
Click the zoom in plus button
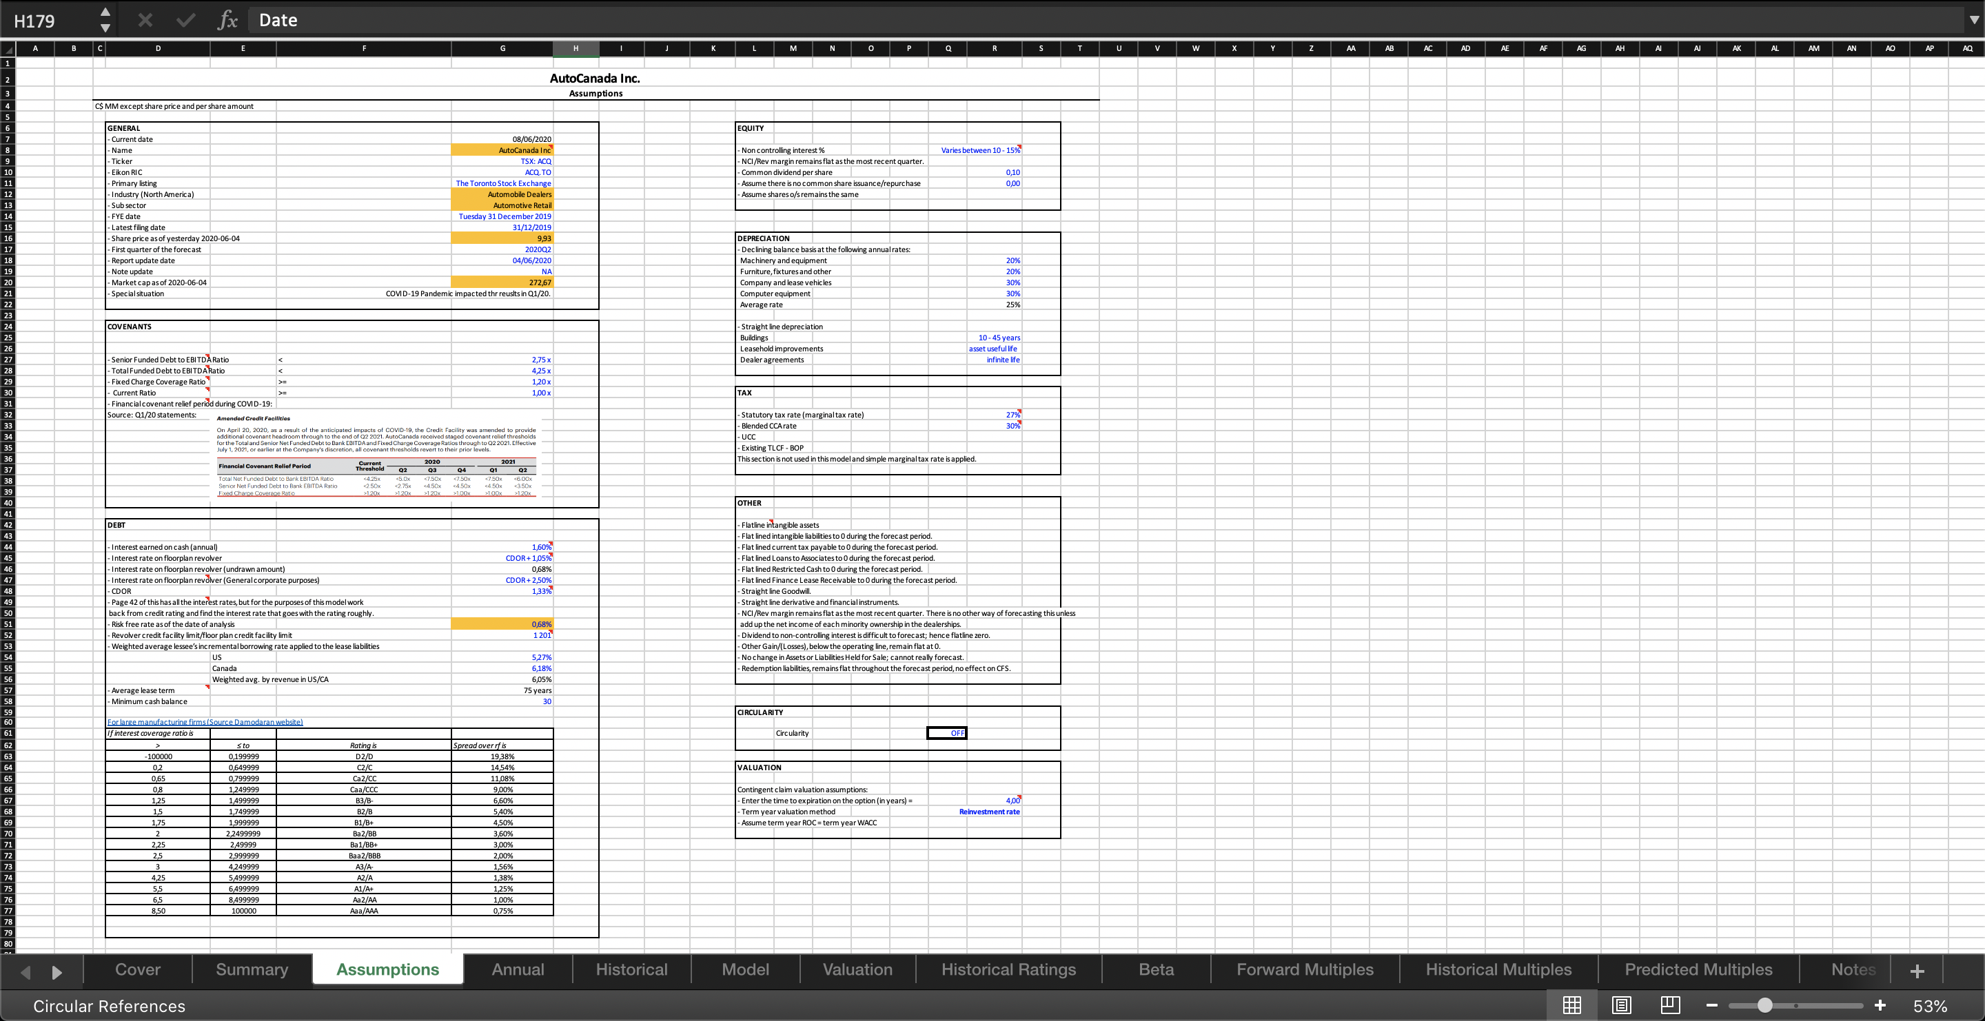(x=1880, y=1006)
